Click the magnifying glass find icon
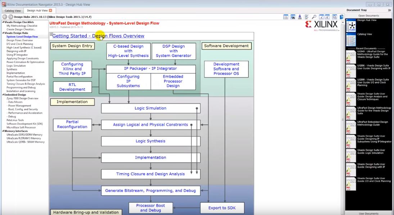 pyautogui.click(x=314, y=17)
